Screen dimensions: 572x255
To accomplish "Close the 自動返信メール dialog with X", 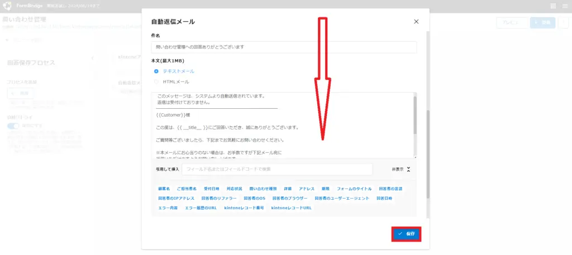I will [x=416, y=22].
